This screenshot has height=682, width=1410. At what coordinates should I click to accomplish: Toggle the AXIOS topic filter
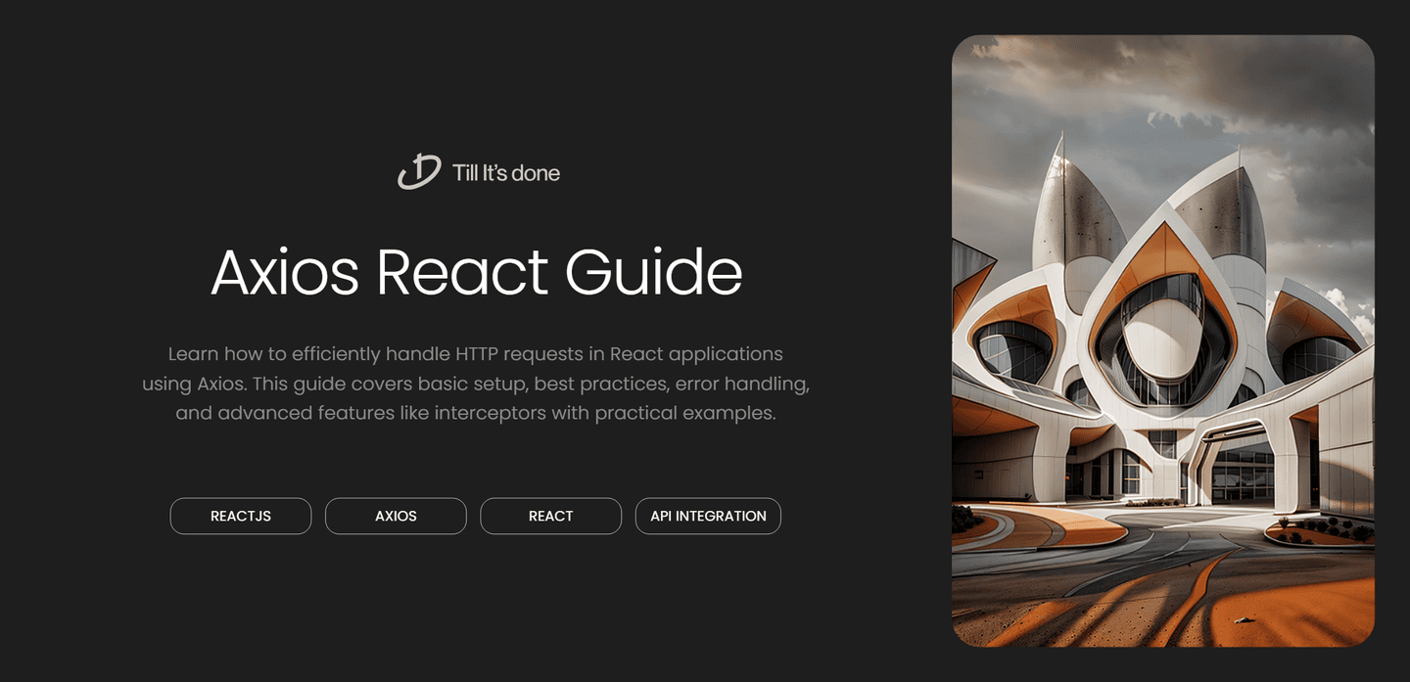coord(396,516)
